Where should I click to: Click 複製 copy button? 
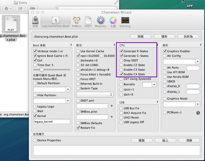pyautogui.click(x=142, y=141)
